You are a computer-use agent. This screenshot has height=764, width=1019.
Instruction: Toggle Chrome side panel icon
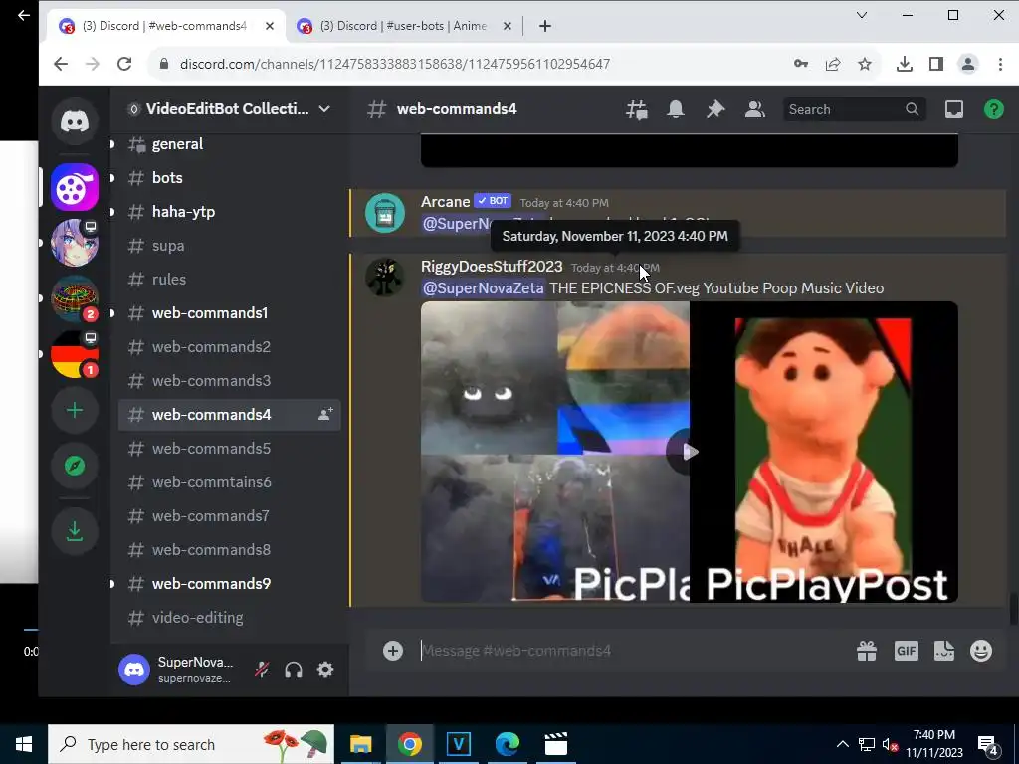935,64
